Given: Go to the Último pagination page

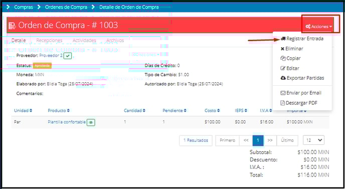Looking at the screenshot, I should coord(287,140).
